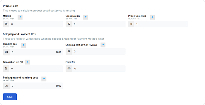Click the Gross Margin help icon
205x105 pixels.
click(86, 17)
